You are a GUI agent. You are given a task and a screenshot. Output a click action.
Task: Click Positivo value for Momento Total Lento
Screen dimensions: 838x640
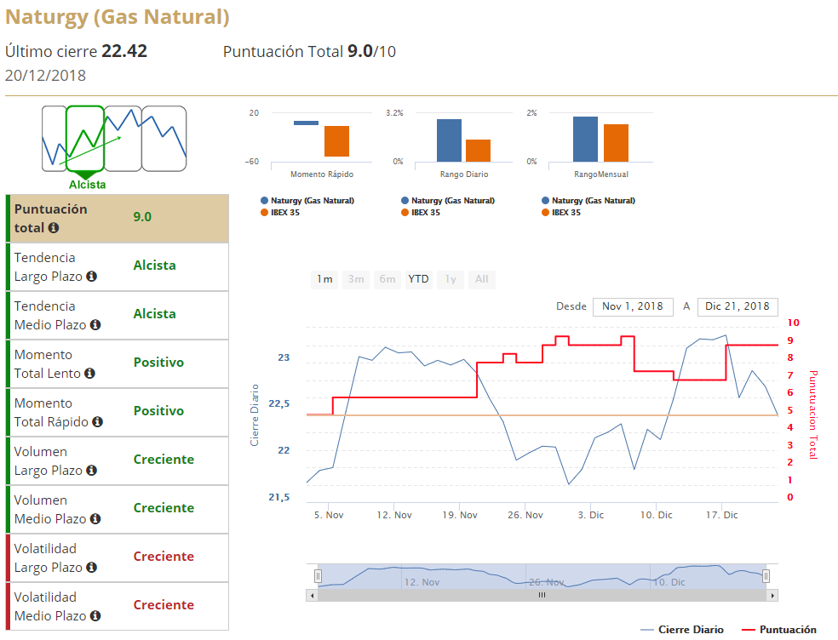(158, 363)
